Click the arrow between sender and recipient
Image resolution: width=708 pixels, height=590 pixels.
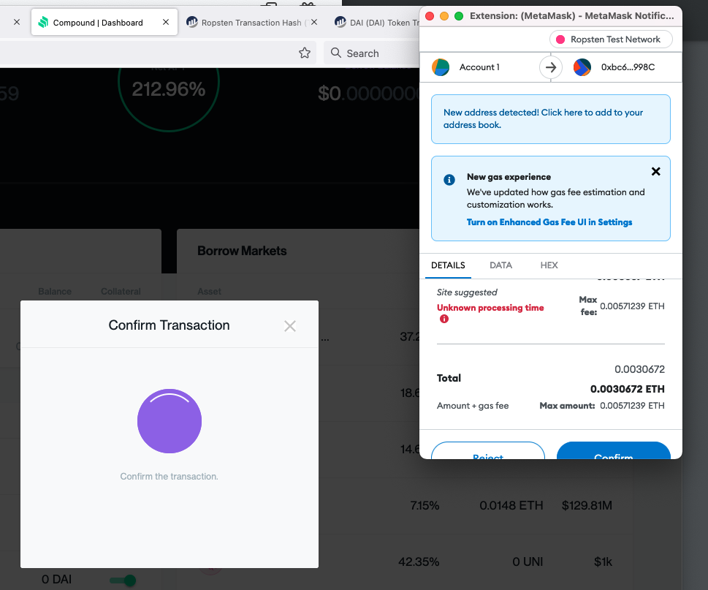click(x=550, y=67)
